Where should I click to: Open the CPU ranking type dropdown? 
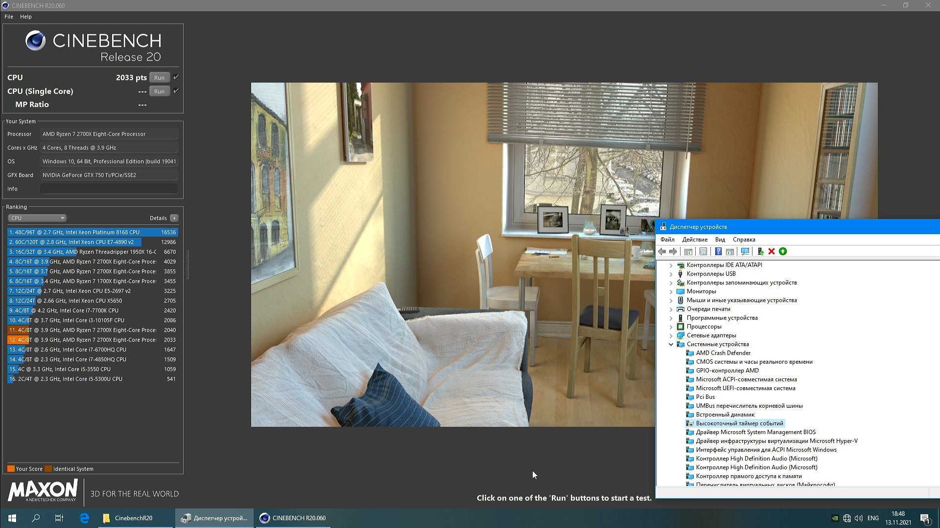point(37,218)
